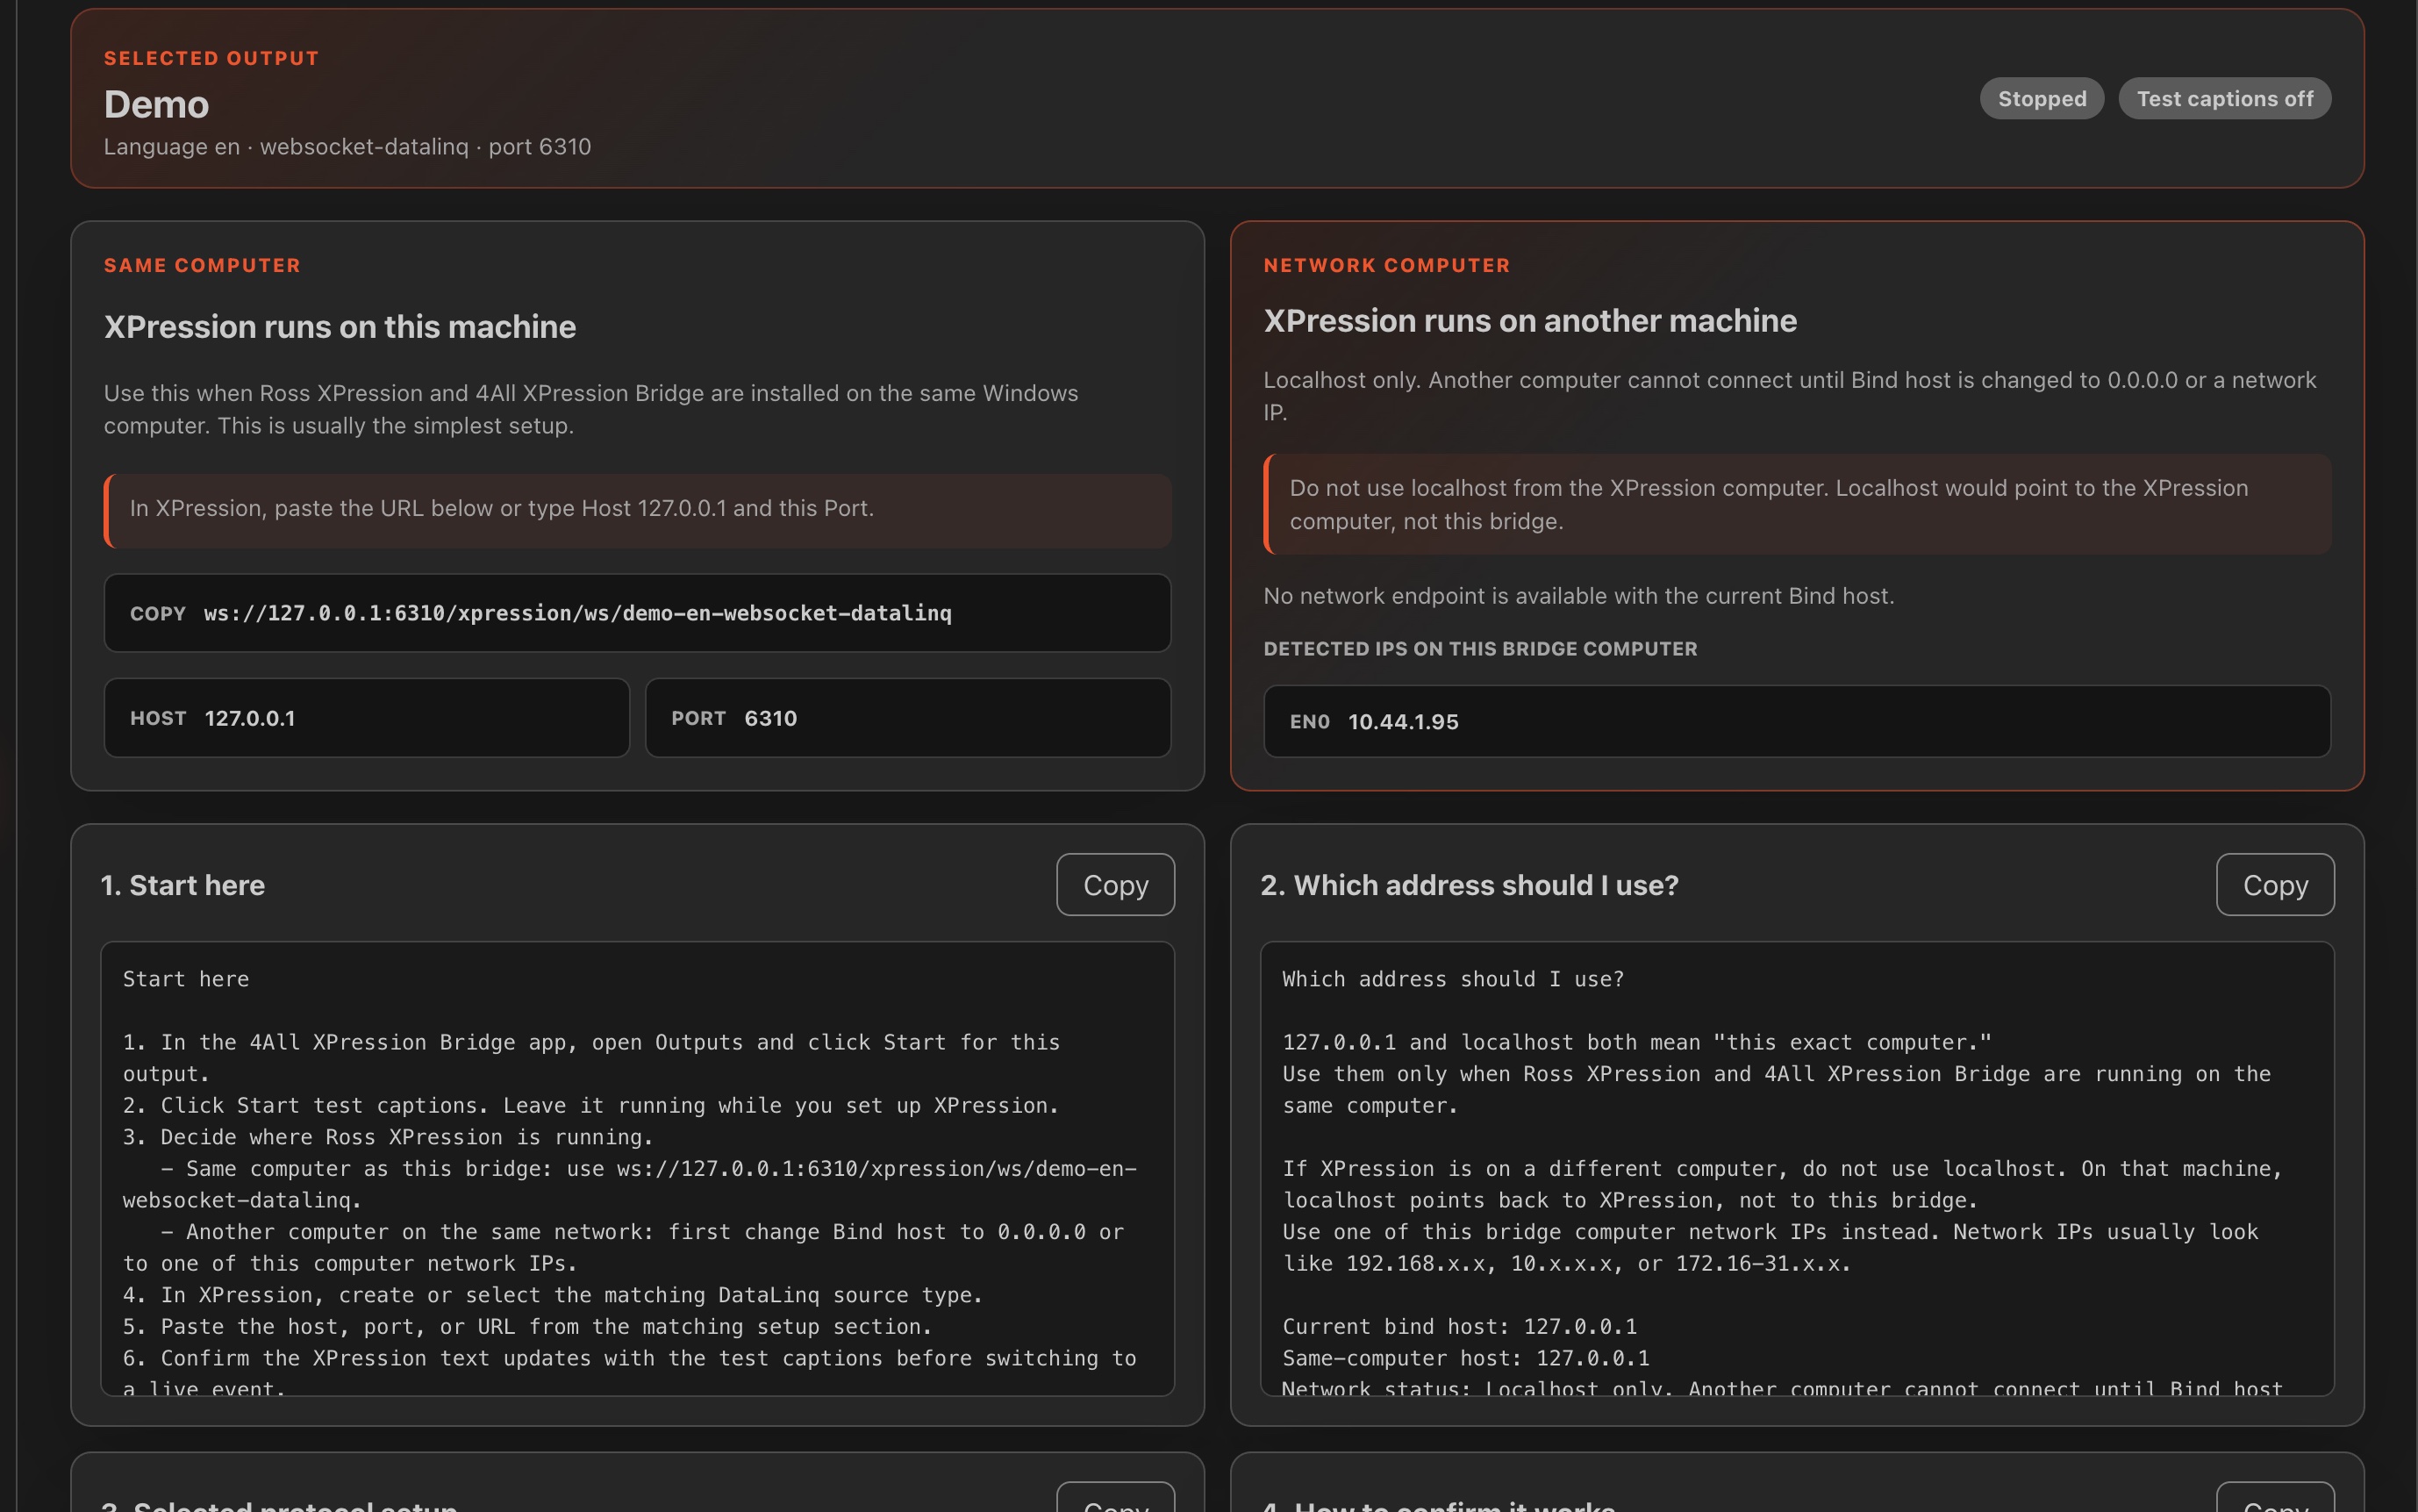
Task: Click line '2. Click Start test captions.'
Action: point(590,1105)
